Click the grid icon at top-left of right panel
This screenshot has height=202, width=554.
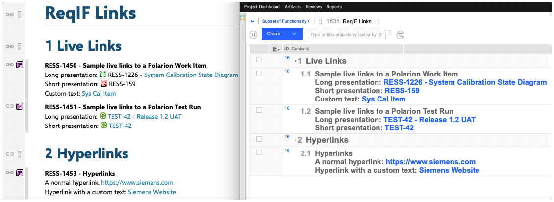[242, 18]
